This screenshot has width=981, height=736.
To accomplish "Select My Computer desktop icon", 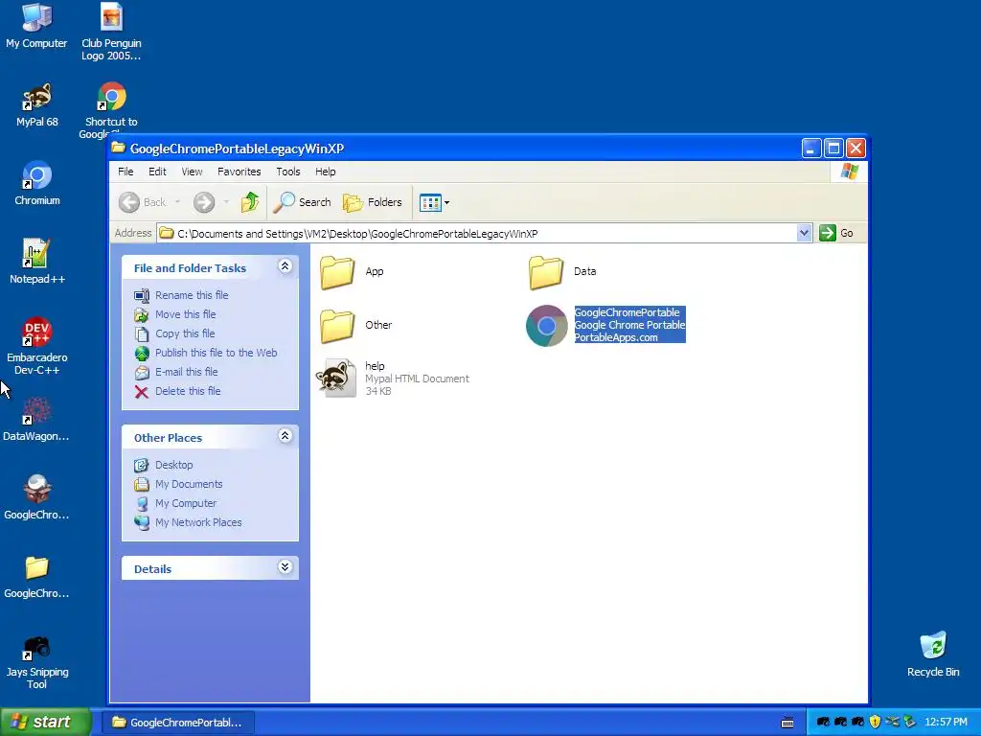I will 36,19.
